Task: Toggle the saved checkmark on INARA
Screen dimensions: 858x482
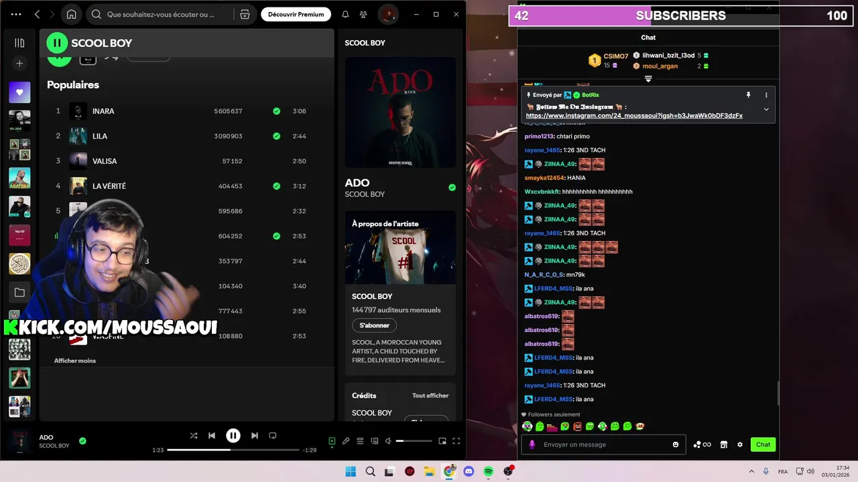Action: click(x=276, y=111)
